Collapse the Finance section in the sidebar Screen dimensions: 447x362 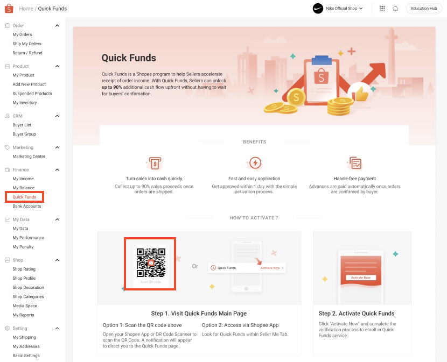pyautogui.click(x=58, y=169)
